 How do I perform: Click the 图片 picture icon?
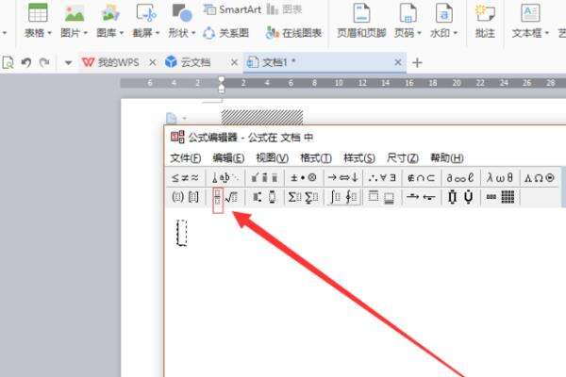(74, 12)
